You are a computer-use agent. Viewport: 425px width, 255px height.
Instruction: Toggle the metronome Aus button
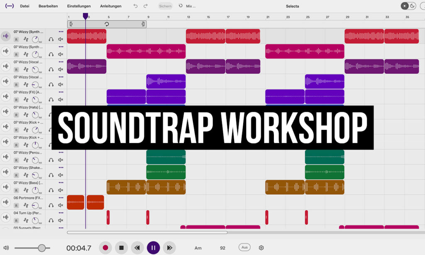244,248
